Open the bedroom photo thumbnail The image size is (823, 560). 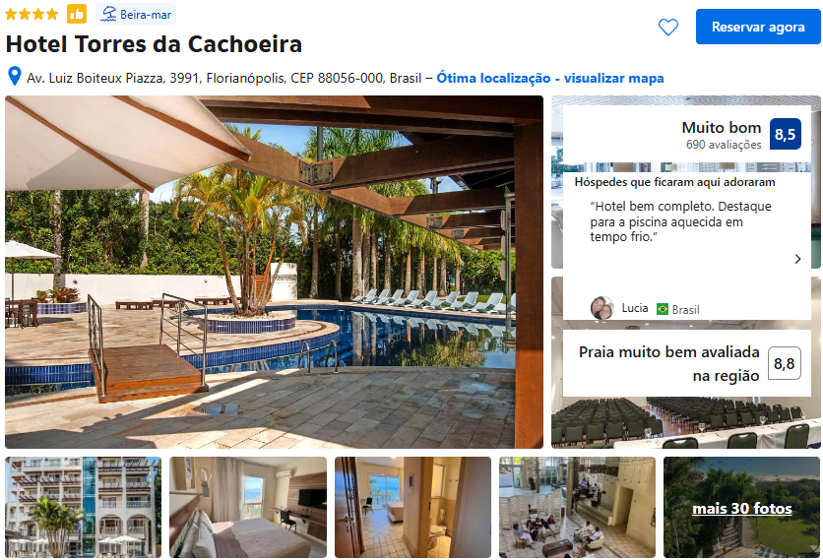(248, 507)
